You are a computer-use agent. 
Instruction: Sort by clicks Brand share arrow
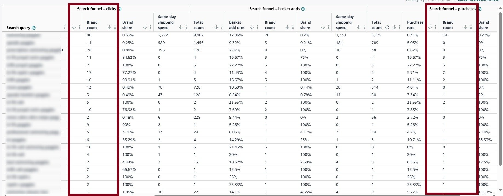pyautogui.click(x=145, y=27)
